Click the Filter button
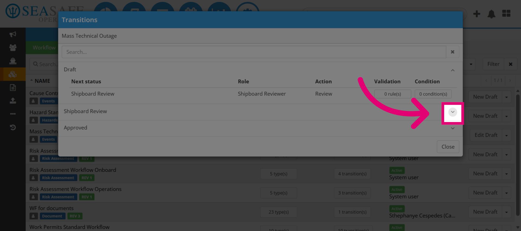Viewport: 521px width, 231px height. (x=493, y=64)
